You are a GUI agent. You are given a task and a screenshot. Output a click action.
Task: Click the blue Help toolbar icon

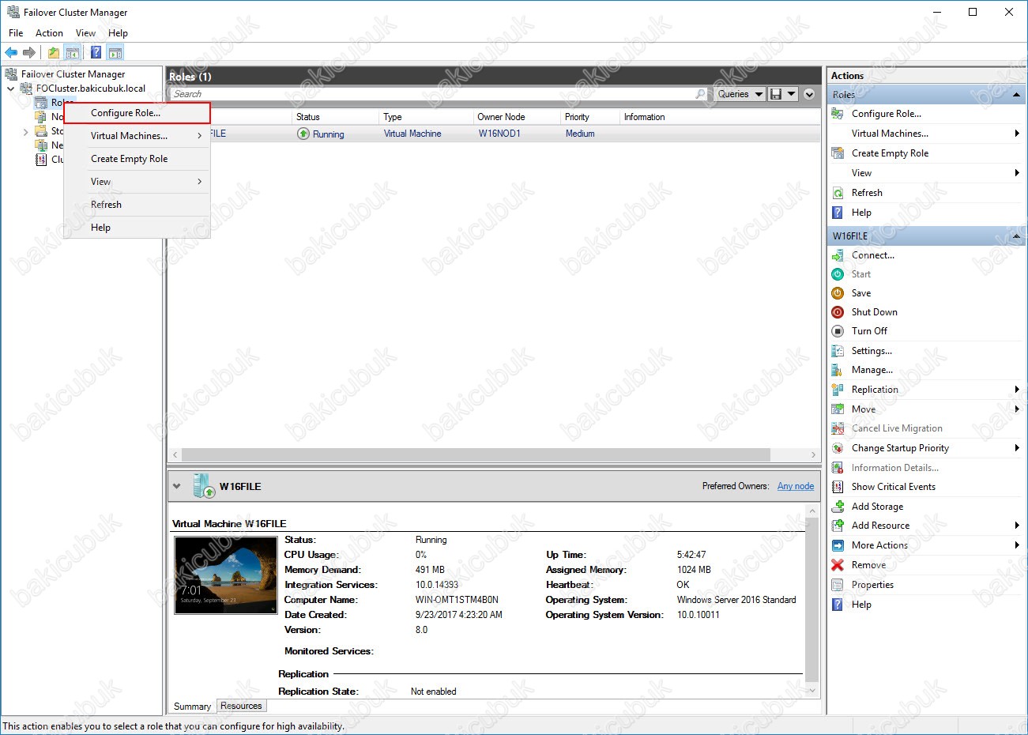96,52
